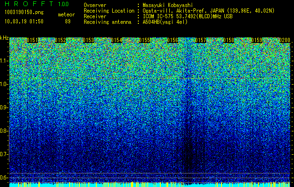
Task: Click the Ovserver label
Action: click(x=95, y=5)
